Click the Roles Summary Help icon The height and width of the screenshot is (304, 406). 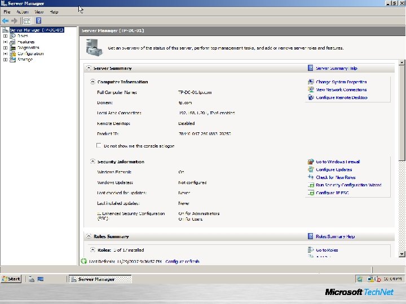(x=311, y=236)
